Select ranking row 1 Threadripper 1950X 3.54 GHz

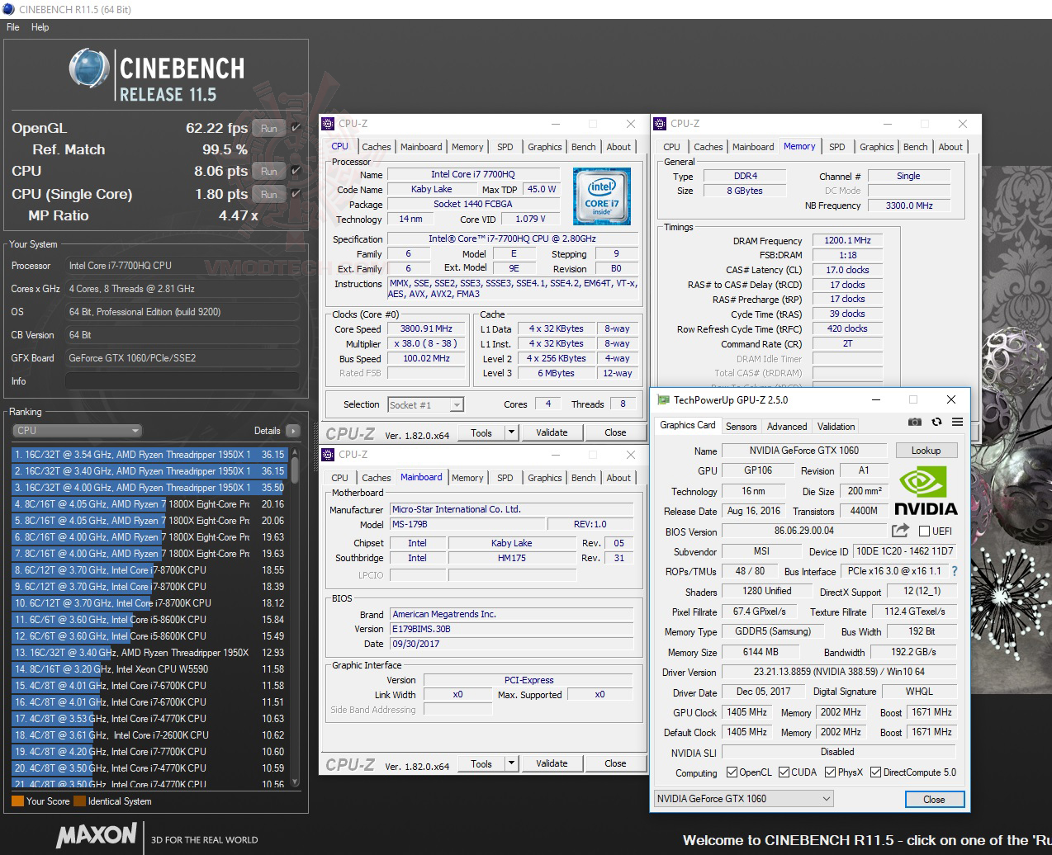pos(149,455)
